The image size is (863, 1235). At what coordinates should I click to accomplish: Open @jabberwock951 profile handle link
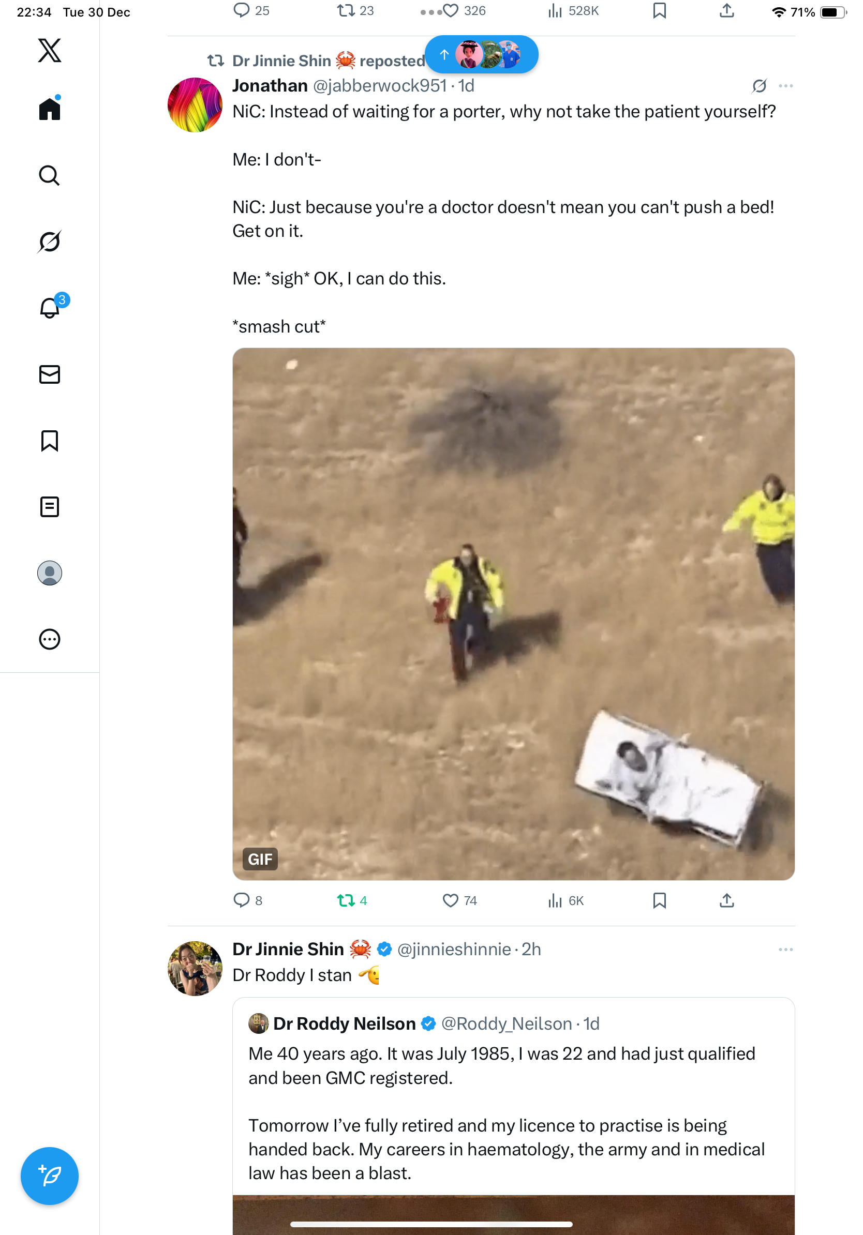(x=379, y=86)
